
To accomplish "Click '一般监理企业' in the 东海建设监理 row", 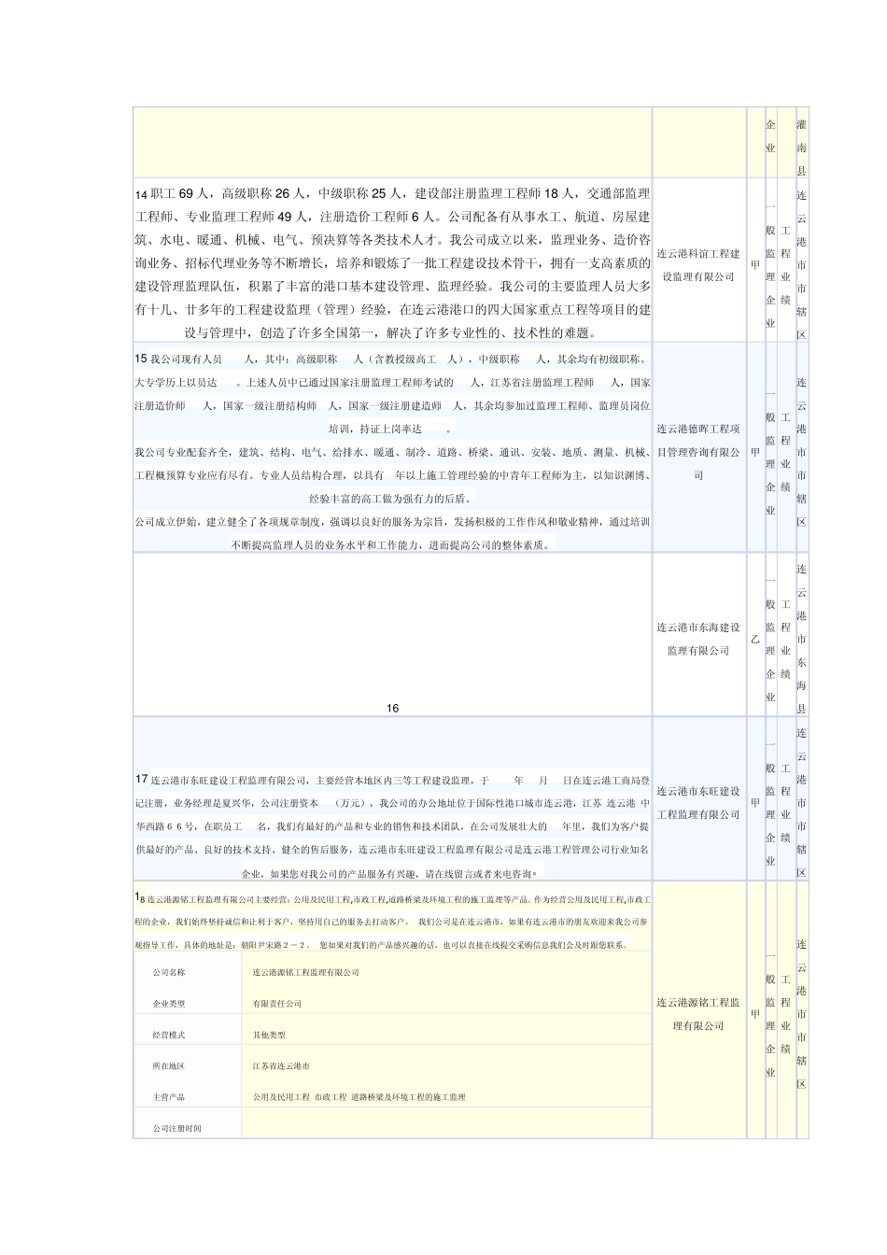I will (770, 639).
